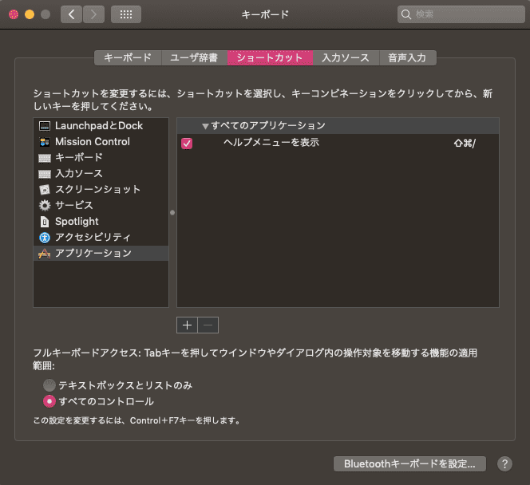Select テキストボックスとリストのみ radio button
This screenshot has height=485, width=530.
(49, 385)
